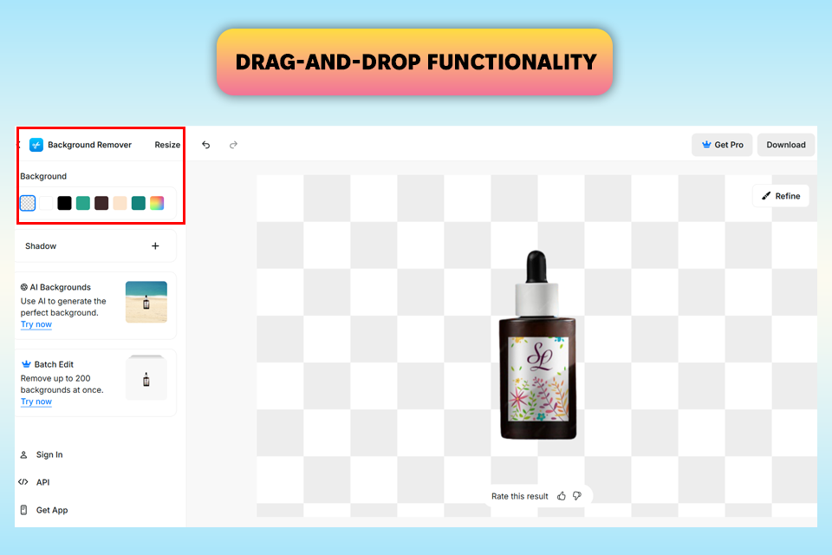The width and height of the screenshot is (832, 555).
Task: Click the Get App phone icon
Action: pos(23,510)
